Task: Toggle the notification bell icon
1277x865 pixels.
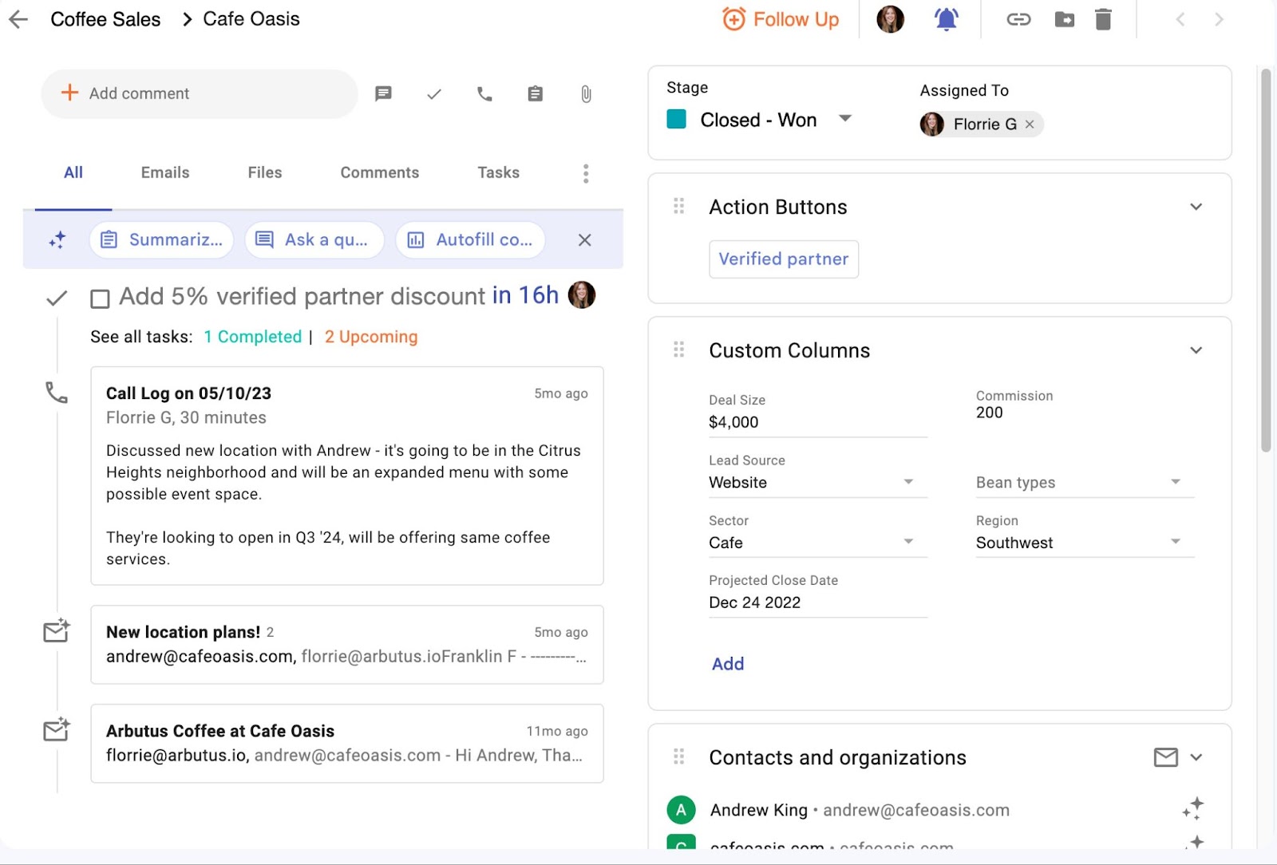Action: click(x=947, y=19)
